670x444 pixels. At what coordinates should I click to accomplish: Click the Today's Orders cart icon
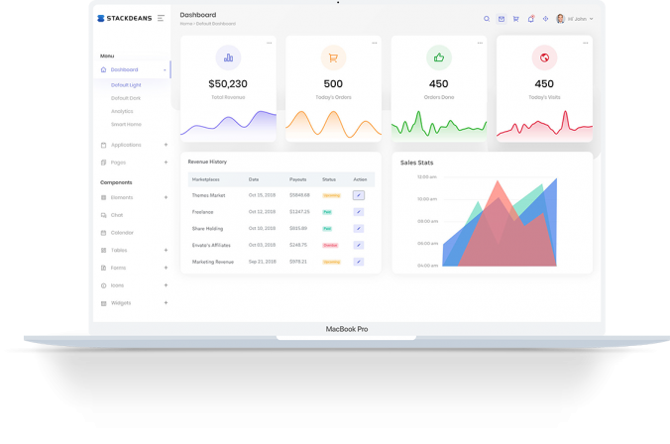click(x=333, y=57)
